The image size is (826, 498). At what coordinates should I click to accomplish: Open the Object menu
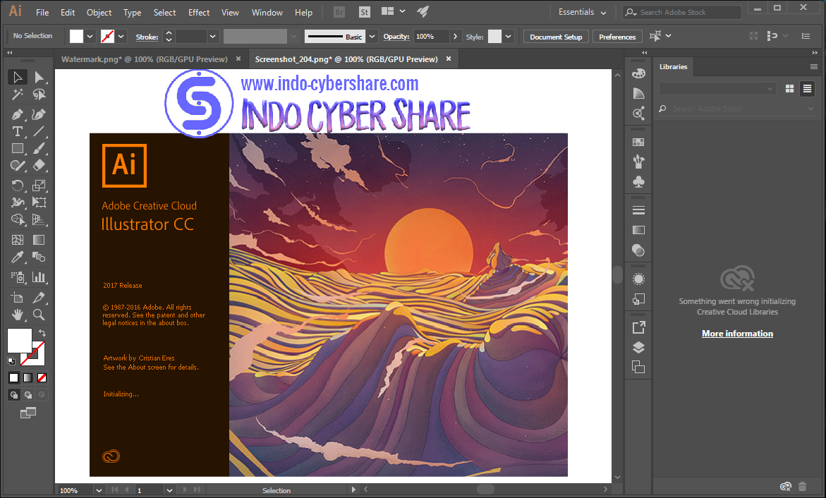click(99, 12)
